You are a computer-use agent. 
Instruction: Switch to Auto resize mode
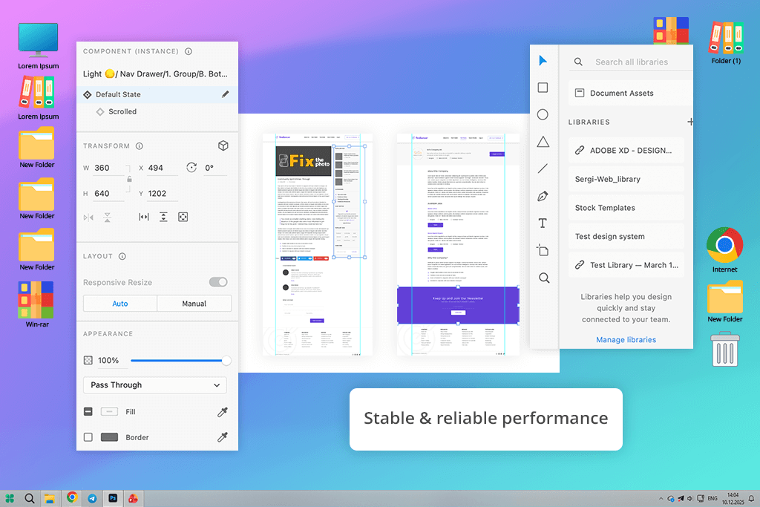(120, 304)
